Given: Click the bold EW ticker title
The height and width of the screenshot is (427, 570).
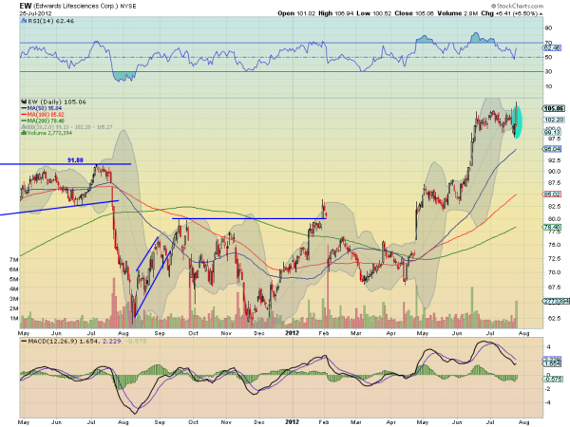Looking at the screenshot, I should [x=25, y=7].
